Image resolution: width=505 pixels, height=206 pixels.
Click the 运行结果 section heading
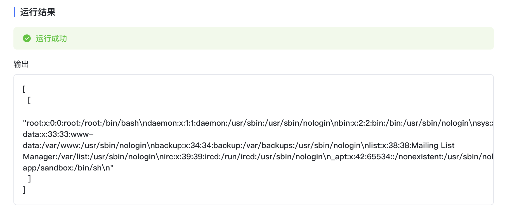[38, 12]
